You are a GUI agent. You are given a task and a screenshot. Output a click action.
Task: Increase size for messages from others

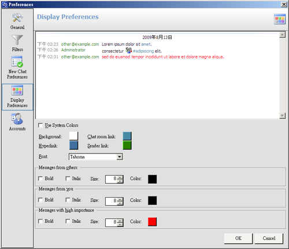120,177
